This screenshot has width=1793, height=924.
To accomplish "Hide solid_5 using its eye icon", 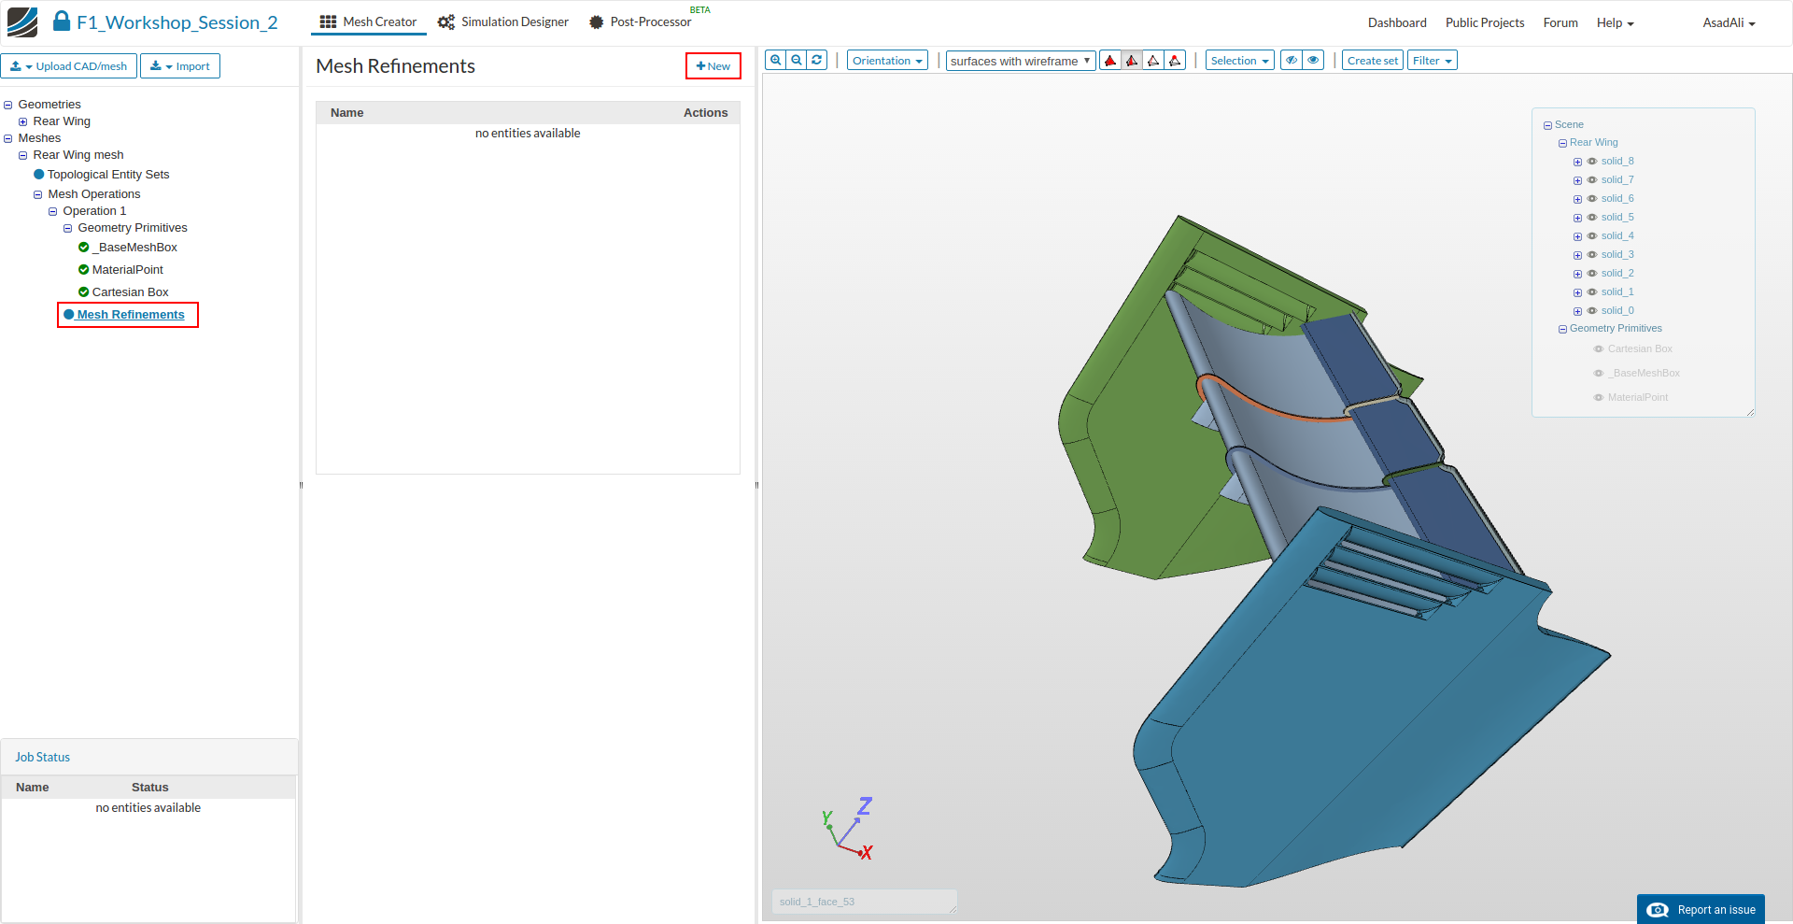I will click(1592, 218).
